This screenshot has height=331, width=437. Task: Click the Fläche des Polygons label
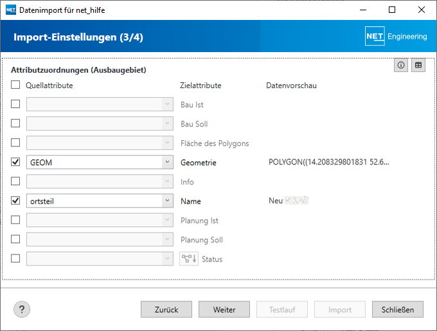coord(215,143)
